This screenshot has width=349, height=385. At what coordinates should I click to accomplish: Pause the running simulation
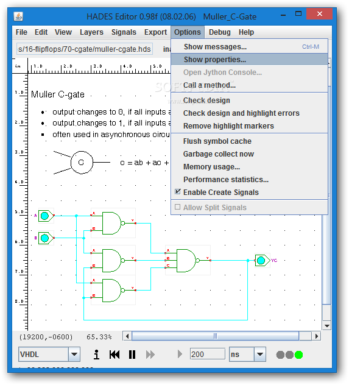(132, 355)
